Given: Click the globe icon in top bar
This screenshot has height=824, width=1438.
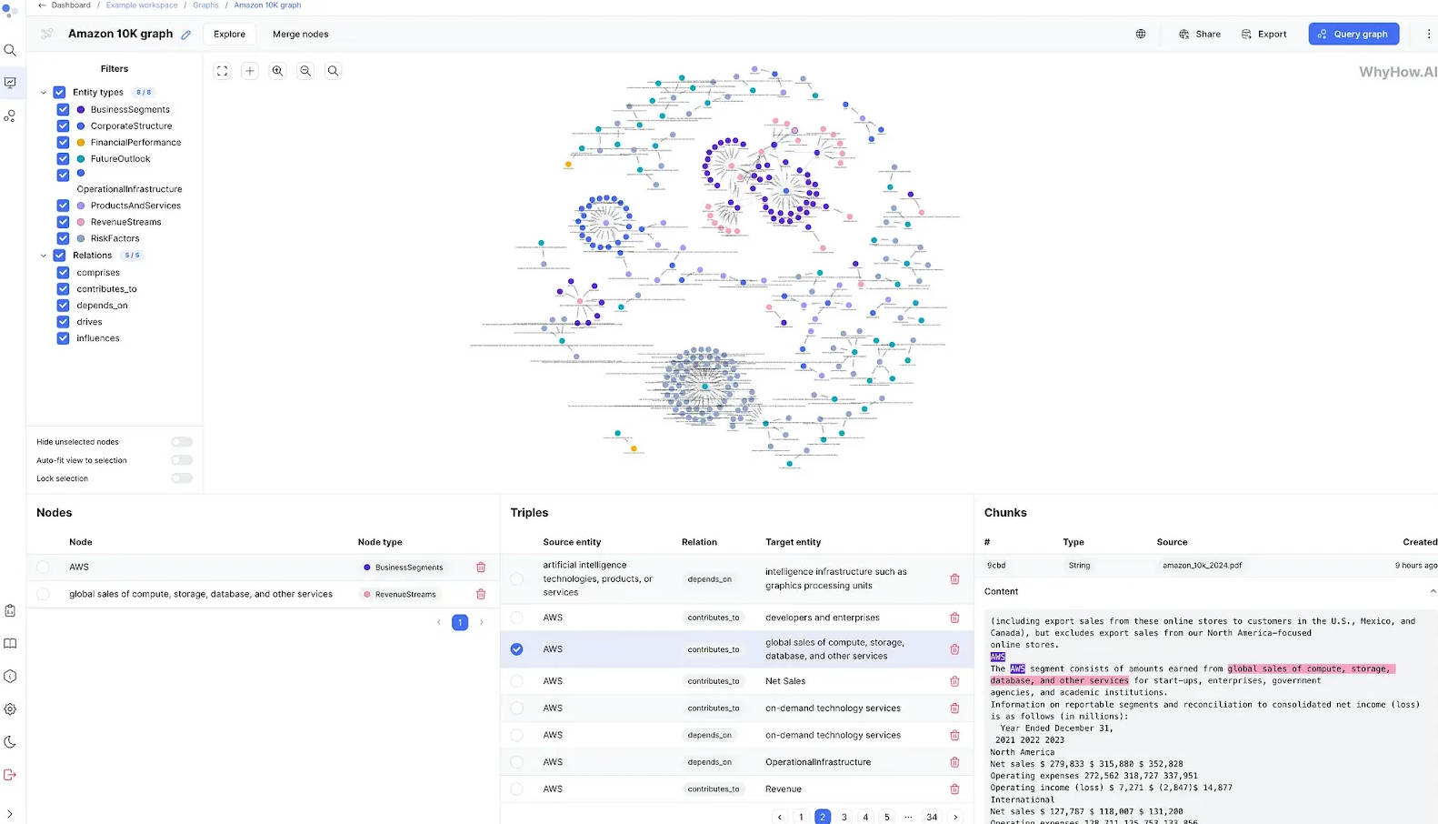Looking at the screenshot, I should click(1141, 34).
